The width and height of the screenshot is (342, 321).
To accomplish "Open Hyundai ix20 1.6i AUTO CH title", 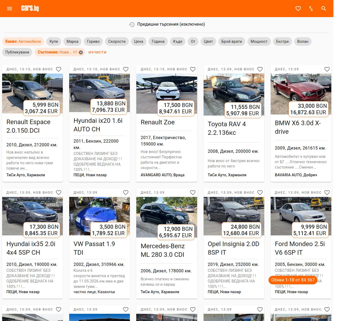I will click(98, 125).
